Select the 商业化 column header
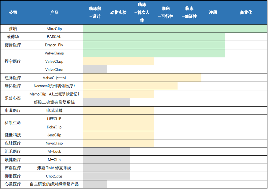This screenshot has width=268, height=189. click(246, 13)
